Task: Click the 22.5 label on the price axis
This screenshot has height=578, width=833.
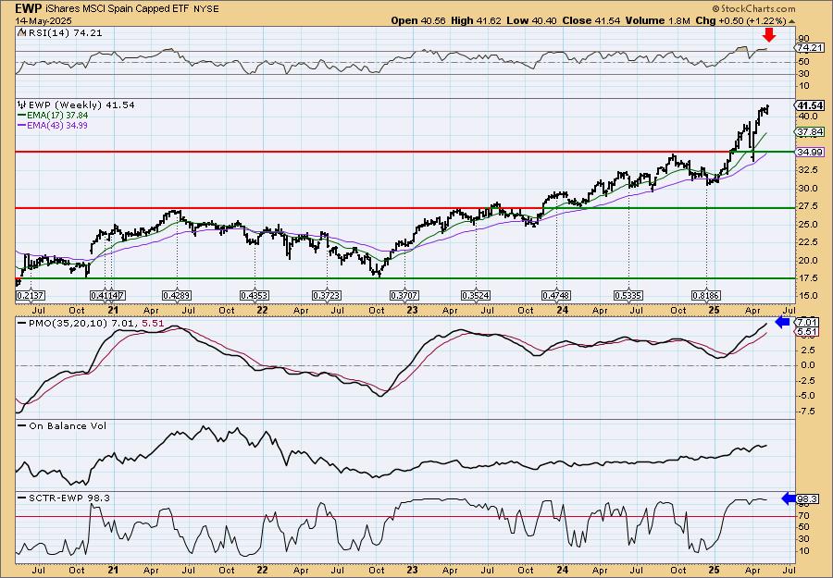Action: (x=806, y=242)
